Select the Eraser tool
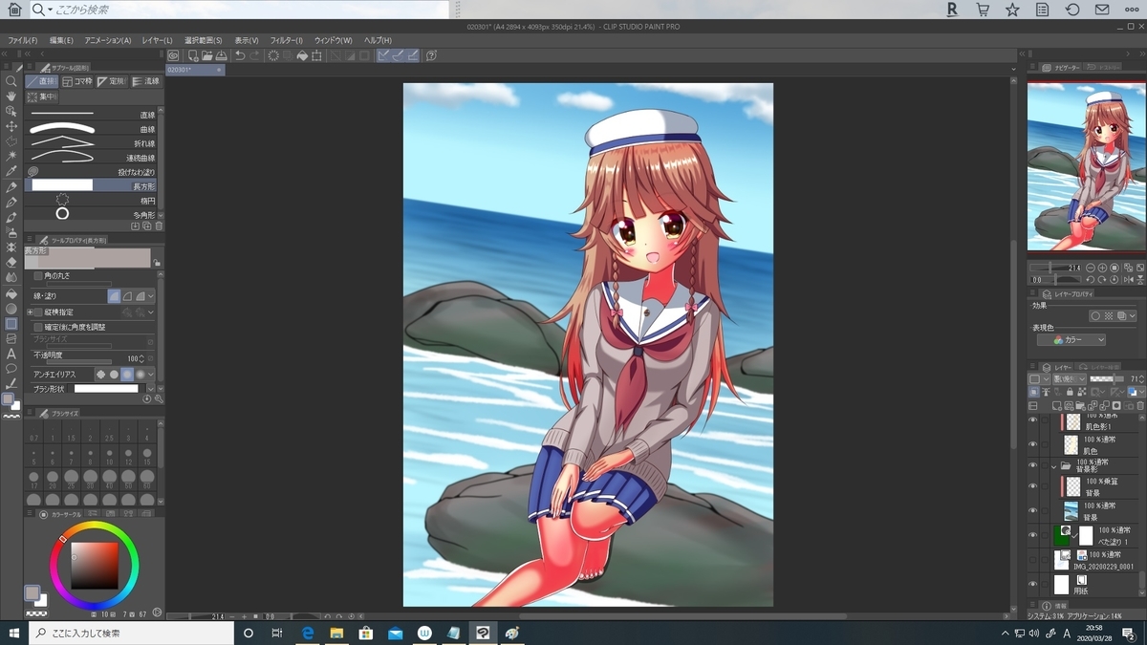Image resolution: width=1147 pixels, height=645 pixels. pyautogui.click(x=11, y=262)
